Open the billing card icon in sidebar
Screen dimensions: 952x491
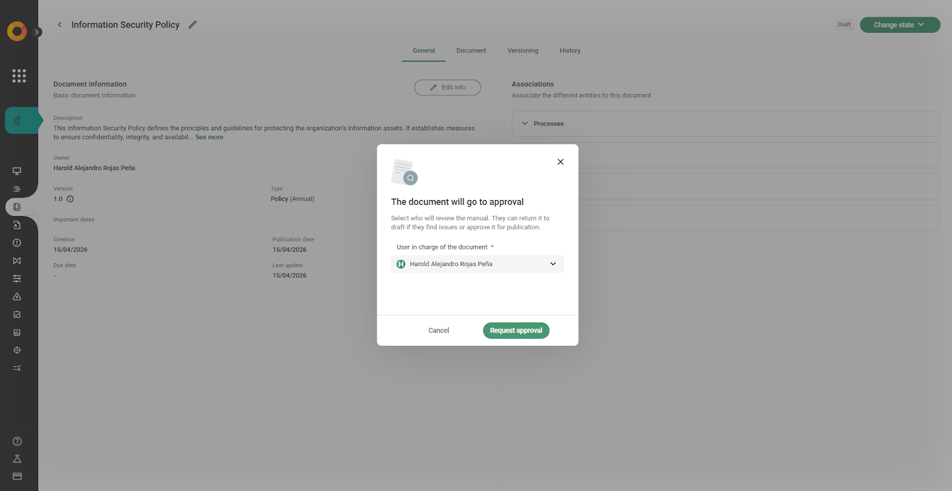point(17,476)
